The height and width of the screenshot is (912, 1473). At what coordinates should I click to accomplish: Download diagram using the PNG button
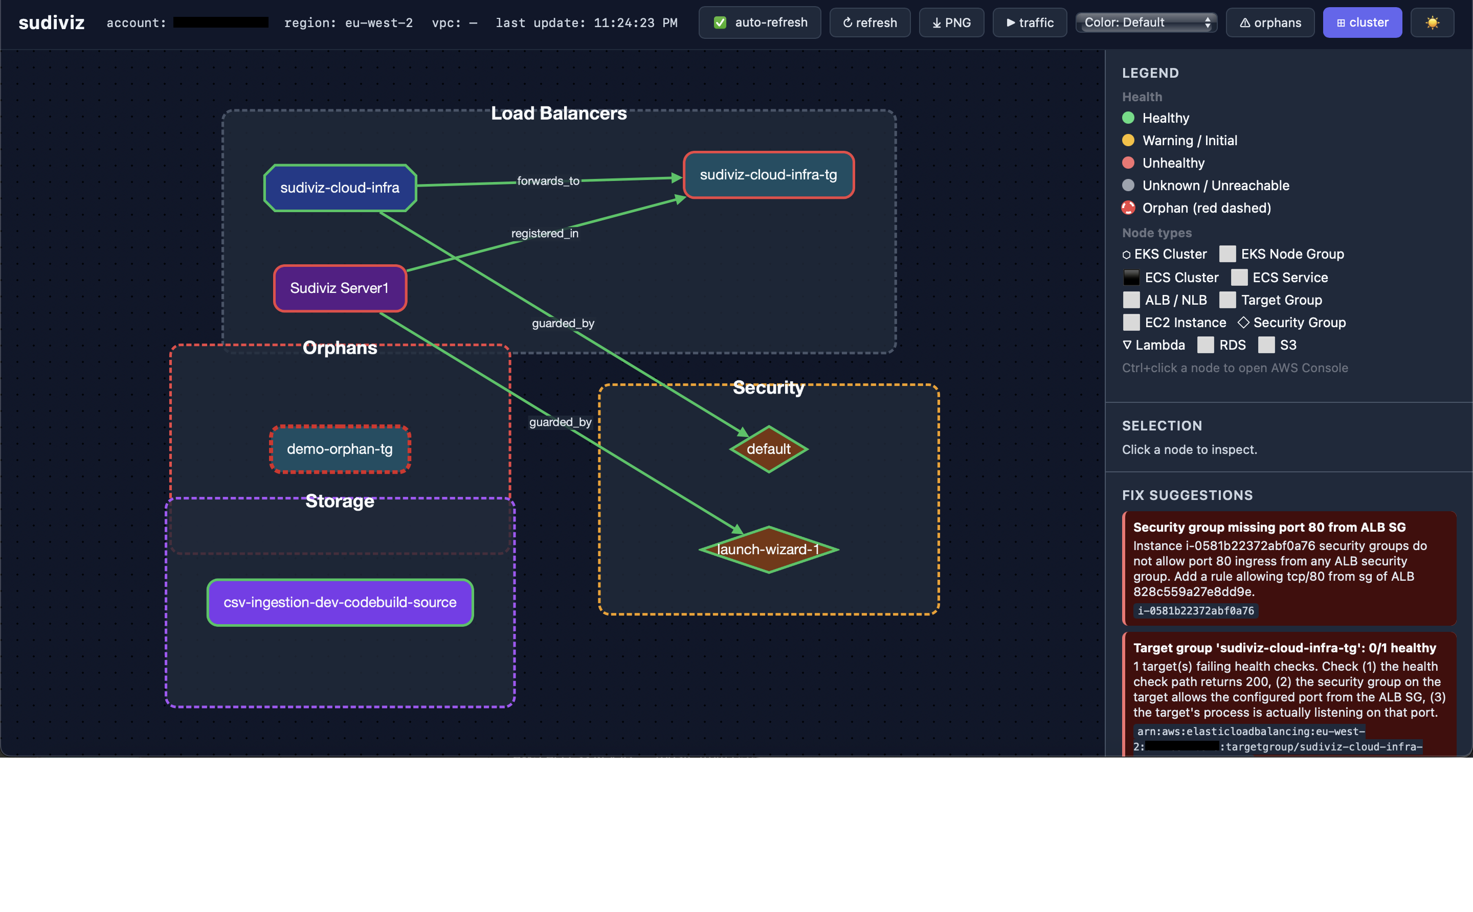[x=951, y=23]
